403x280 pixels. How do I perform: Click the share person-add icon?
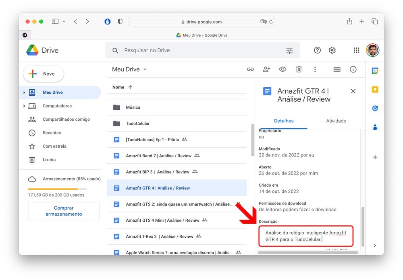coord(266,69)
